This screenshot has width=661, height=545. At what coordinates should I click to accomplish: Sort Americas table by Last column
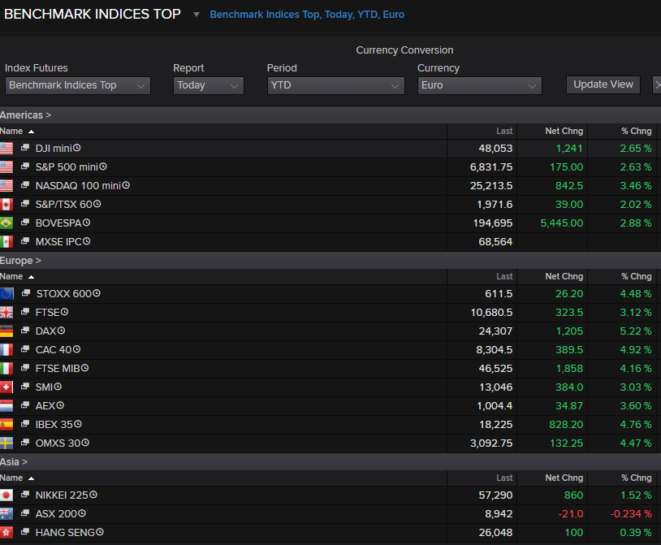pos(504,131)
